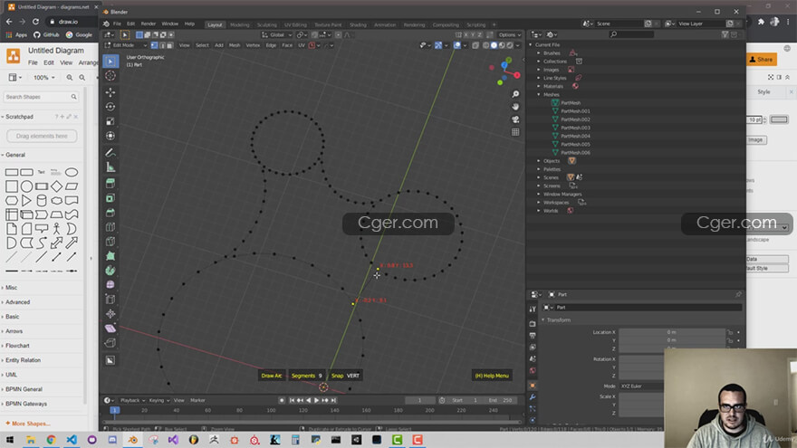Open the Edit Mode dropdown
The width and height of the screenshot is (797, 448).
[x=126, y=45]
